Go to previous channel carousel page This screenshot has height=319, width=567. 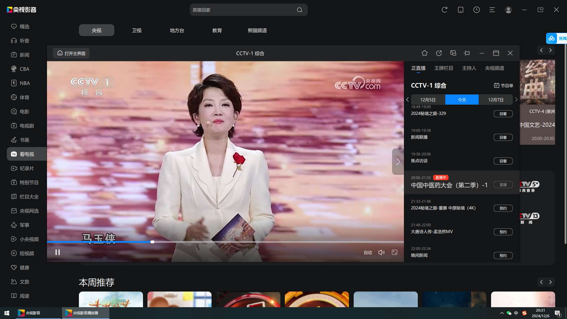click(541, 50)
